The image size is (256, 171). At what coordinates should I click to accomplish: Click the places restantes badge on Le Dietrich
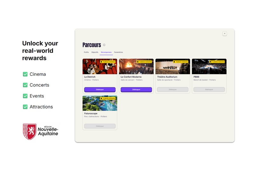coord(108,62)
